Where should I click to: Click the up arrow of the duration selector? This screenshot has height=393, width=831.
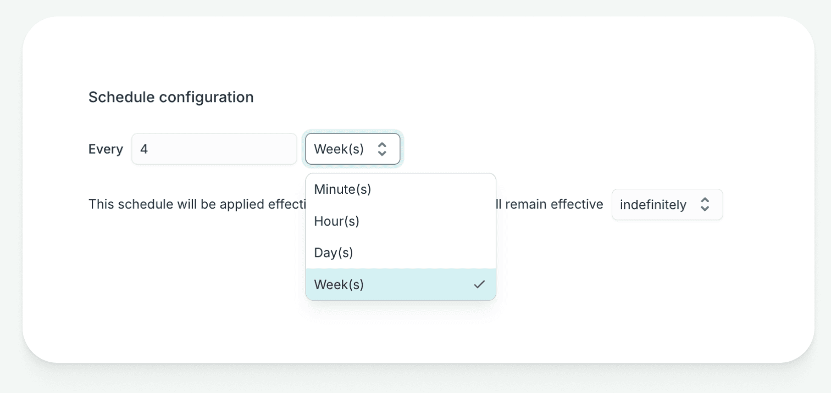click(705, 201)
